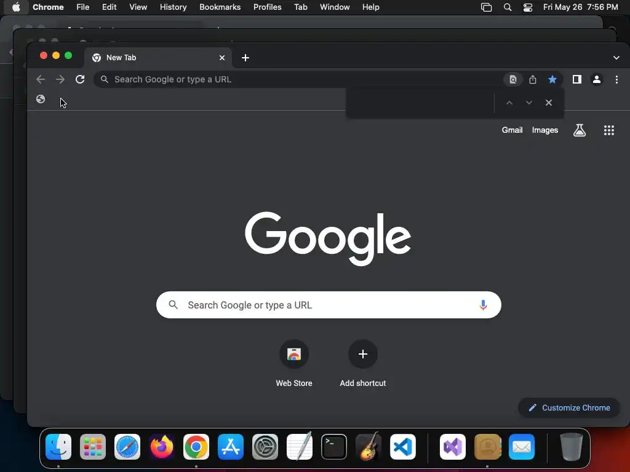Image resolution: width=630 pixels, height=472 pixels.
Task: Open the View menu
Action: coord(138,7)
